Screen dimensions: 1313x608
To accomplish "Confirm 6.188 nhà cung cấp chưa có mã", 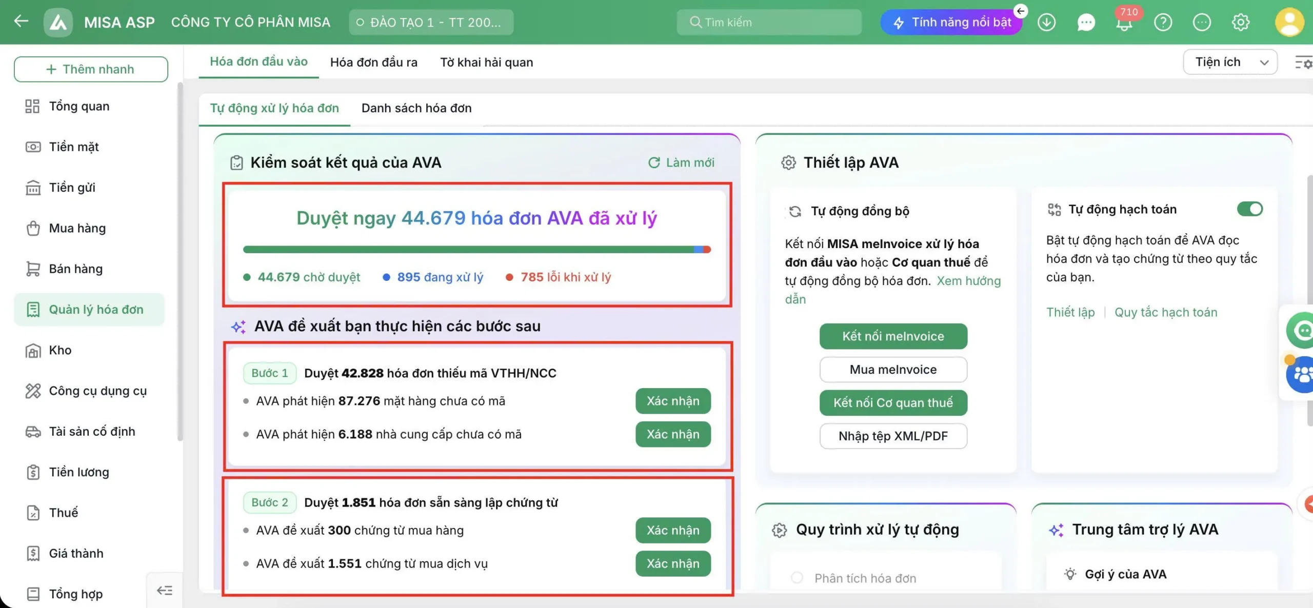I will (673, 434).
